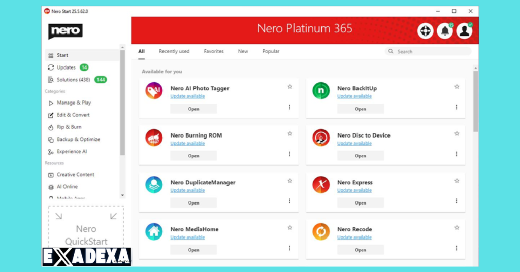The width and height of the screenshot is (520, 272).
Task: Click the Nero logo in sidebar
Action: [66, 31]
